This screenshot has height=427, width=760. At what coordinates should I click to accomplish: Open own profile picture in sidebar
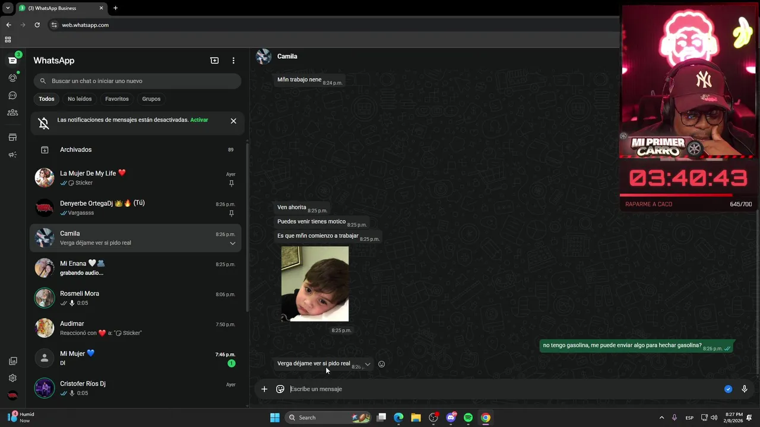(x=12, y=395)
